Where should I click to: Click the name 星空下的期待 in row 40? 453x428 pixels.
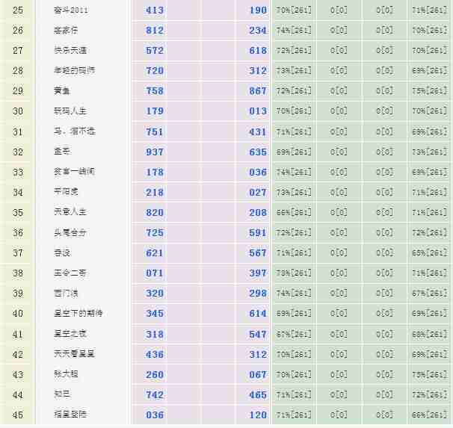tap(78, 314)
